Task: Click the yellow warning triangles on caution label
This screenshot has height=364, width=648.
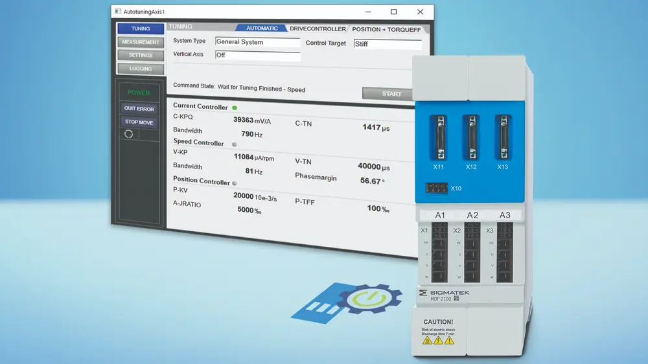Action: click(x=439, y=339)
